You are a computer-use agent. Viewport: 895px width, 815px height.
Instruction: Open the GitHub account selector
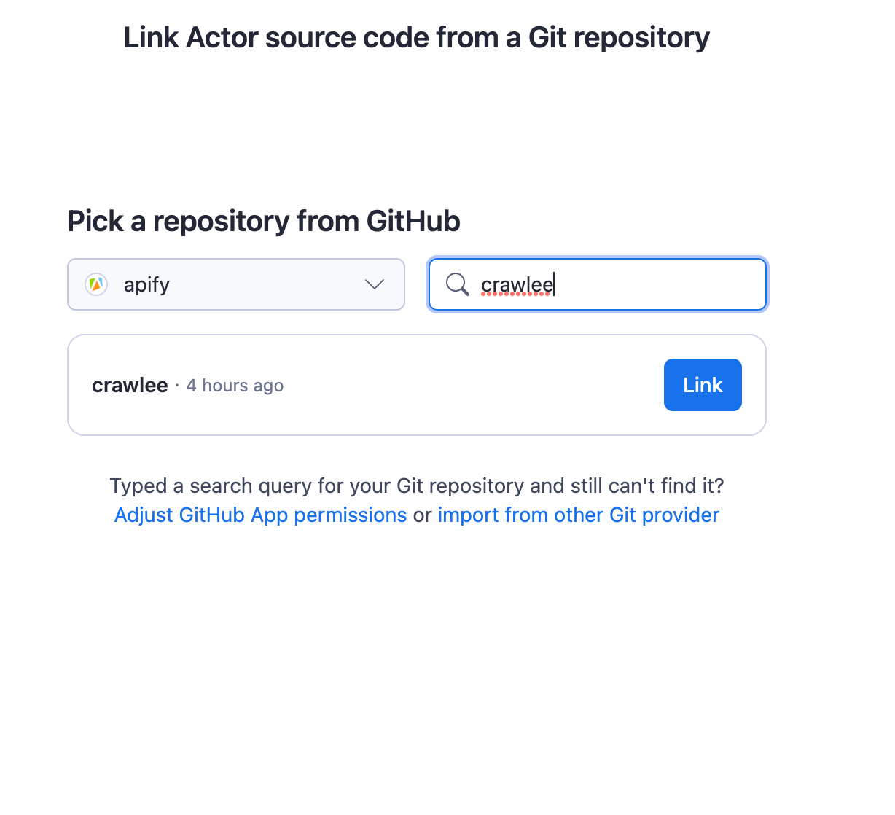236,284
